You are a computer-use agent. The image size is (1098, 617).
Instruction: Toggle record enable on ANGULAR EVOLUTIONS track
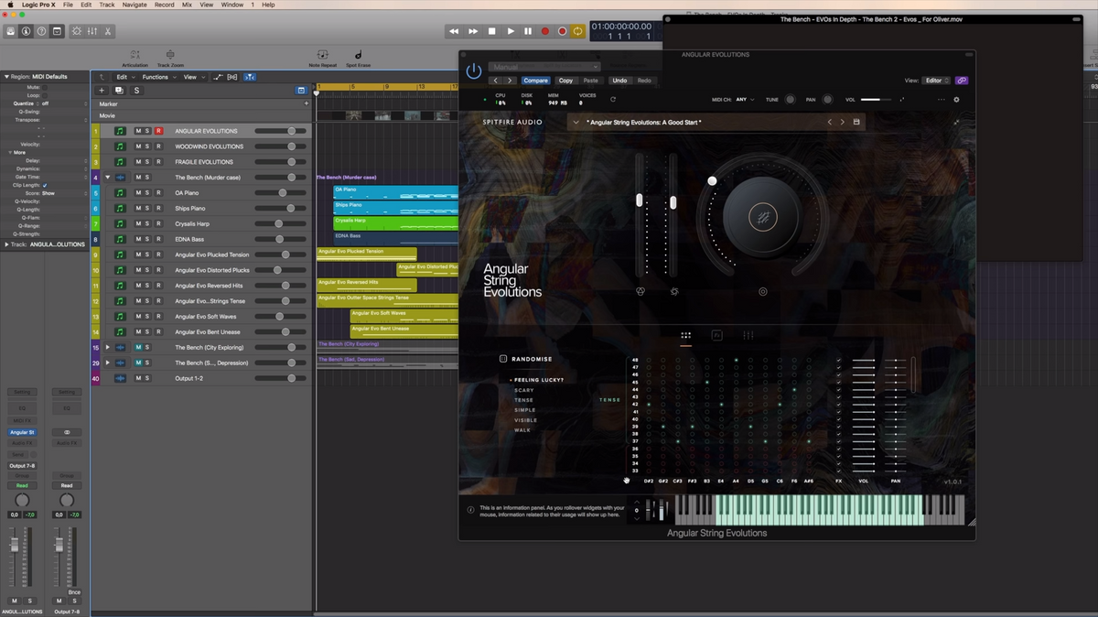158,131
